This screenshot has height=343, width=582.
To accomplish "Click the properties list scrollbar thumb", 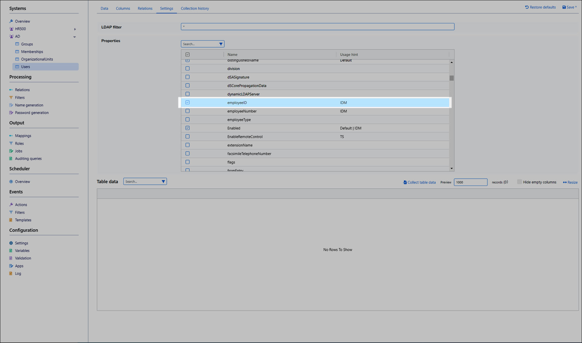I will pyautogui.click(x=451, y=78).
